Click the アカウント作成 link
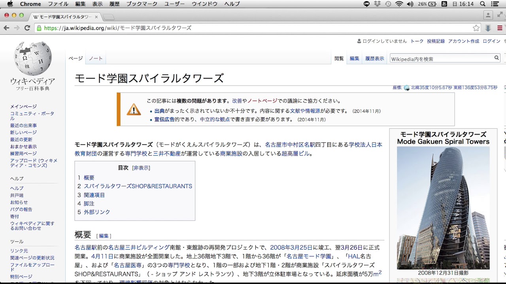Viewport: 506px width, 284px height. coord(463,41)
